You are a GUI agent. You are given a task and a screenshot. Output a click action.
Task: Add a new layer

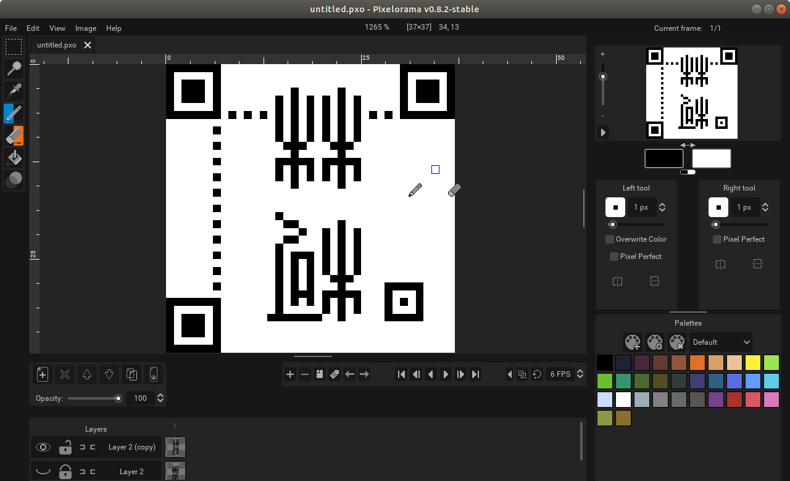[43, 374]
